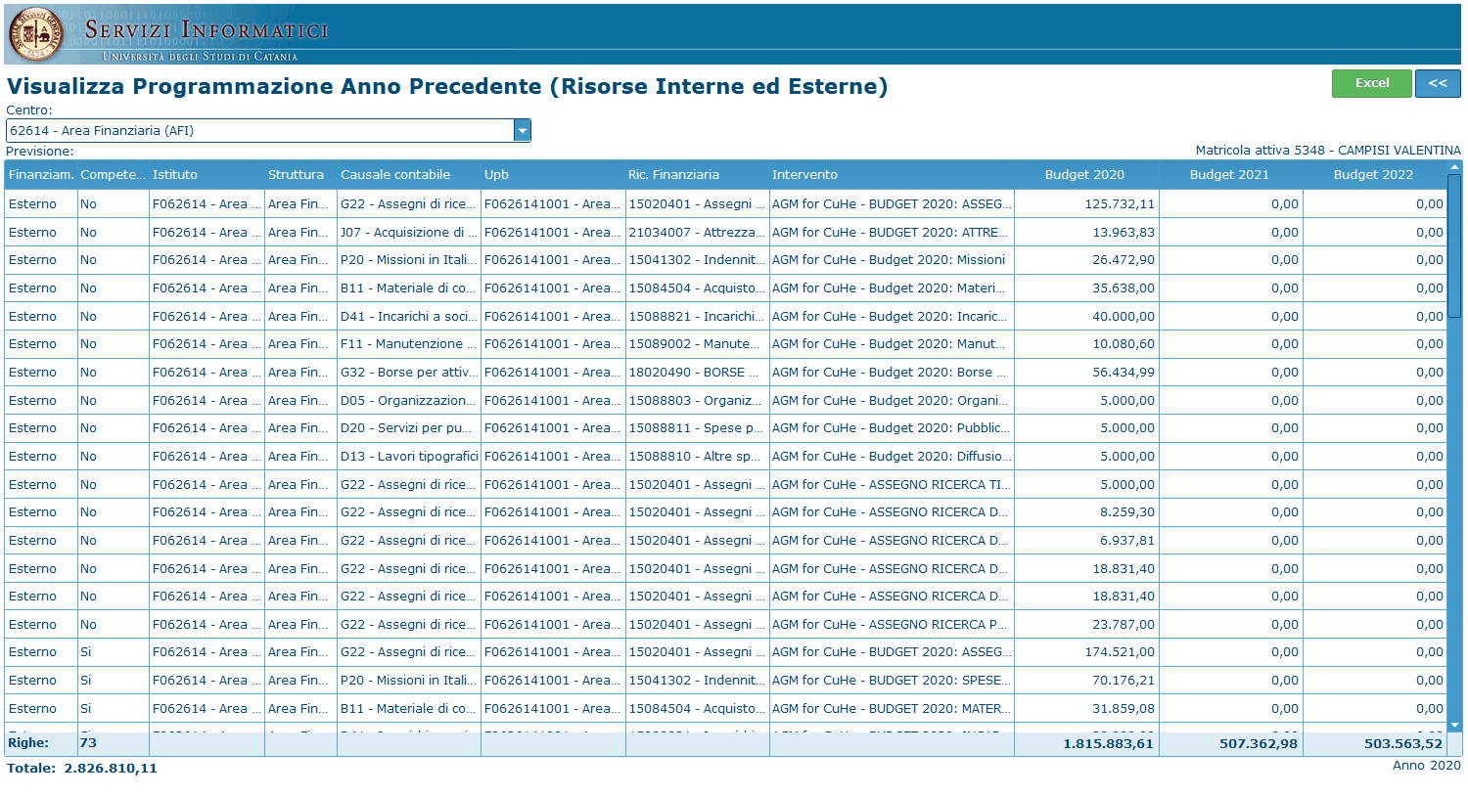Select budget value 31.859,08
1468x797 pixels.
pos(1086,709)
